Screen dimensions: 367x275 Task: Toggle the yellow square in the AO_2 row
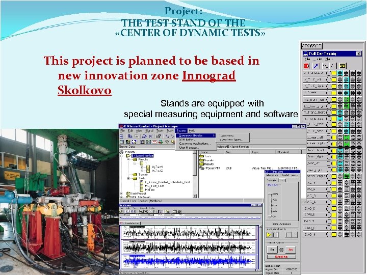click(x=334, y=189)
